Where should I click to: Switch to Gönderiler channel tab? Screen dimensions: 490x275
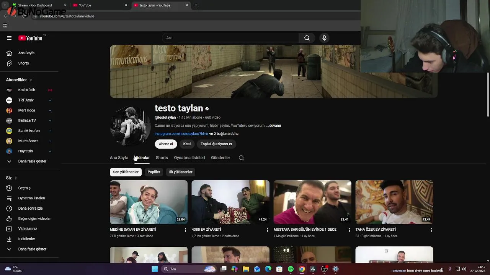pyautogui.click(x=220, y=158)
